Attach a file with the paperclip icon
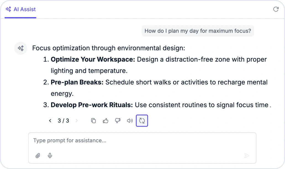This screenshot has height=169, width=285. (x=38, y=155)
